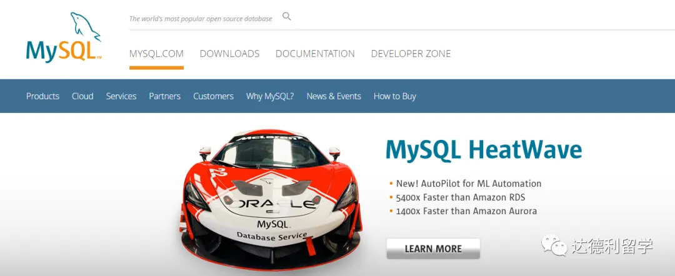This screenshot has height=276, width=675.
Task: Go to the Partners section
Action: [165, 96]
